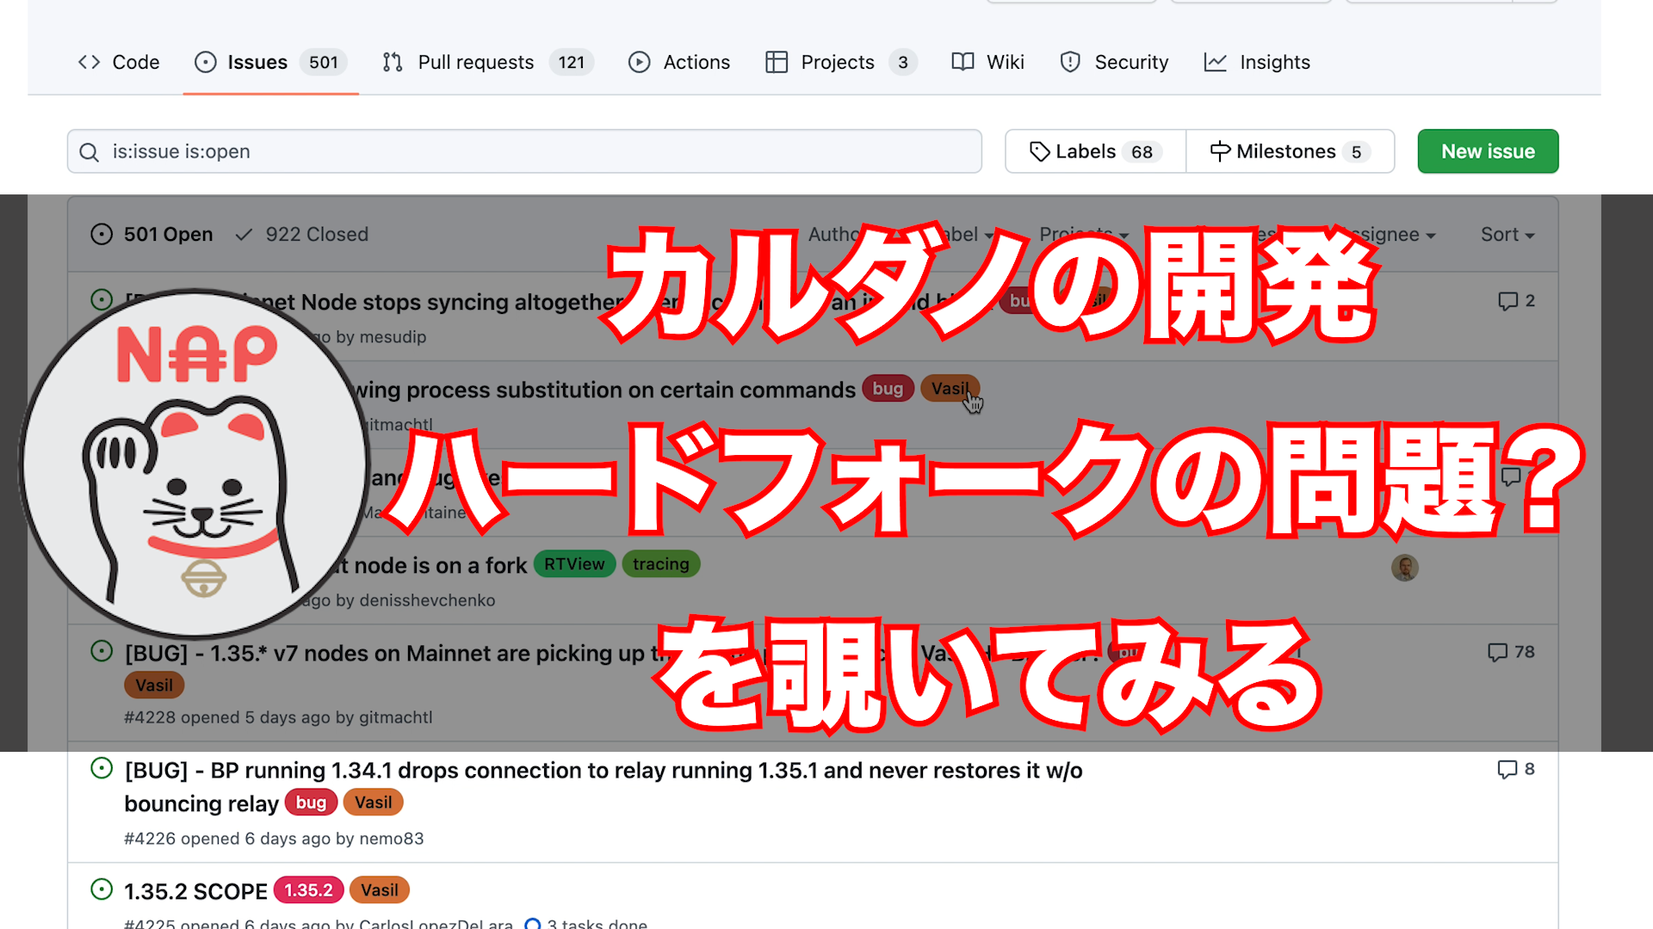Screen dimensions: 1653x929
Task: Click the 78 comments icon
Action: click(x=1498, y=652)
